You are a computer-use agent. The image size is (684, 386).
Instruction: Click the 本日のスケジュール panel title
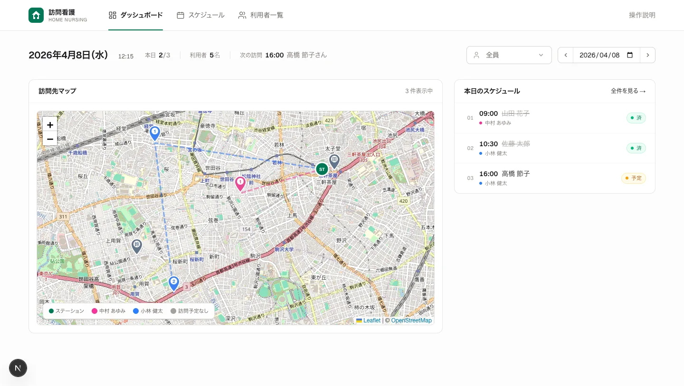(492, 91)
